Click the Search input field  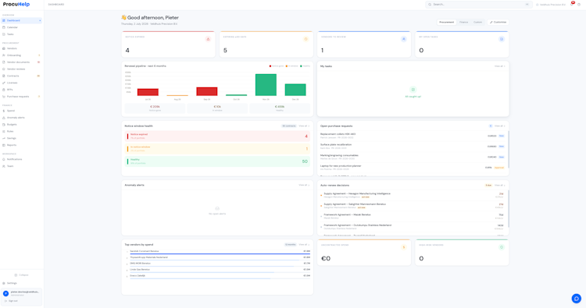click(479, 5)
